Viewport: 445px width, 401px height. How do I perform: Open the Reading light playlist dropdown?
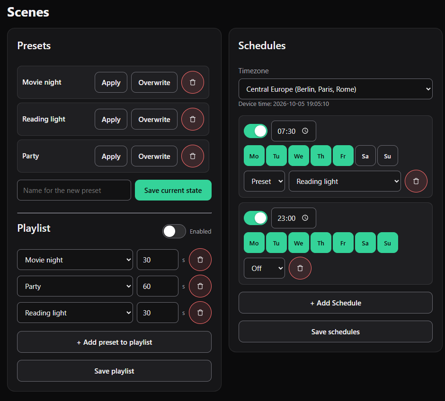click(75, 313)
